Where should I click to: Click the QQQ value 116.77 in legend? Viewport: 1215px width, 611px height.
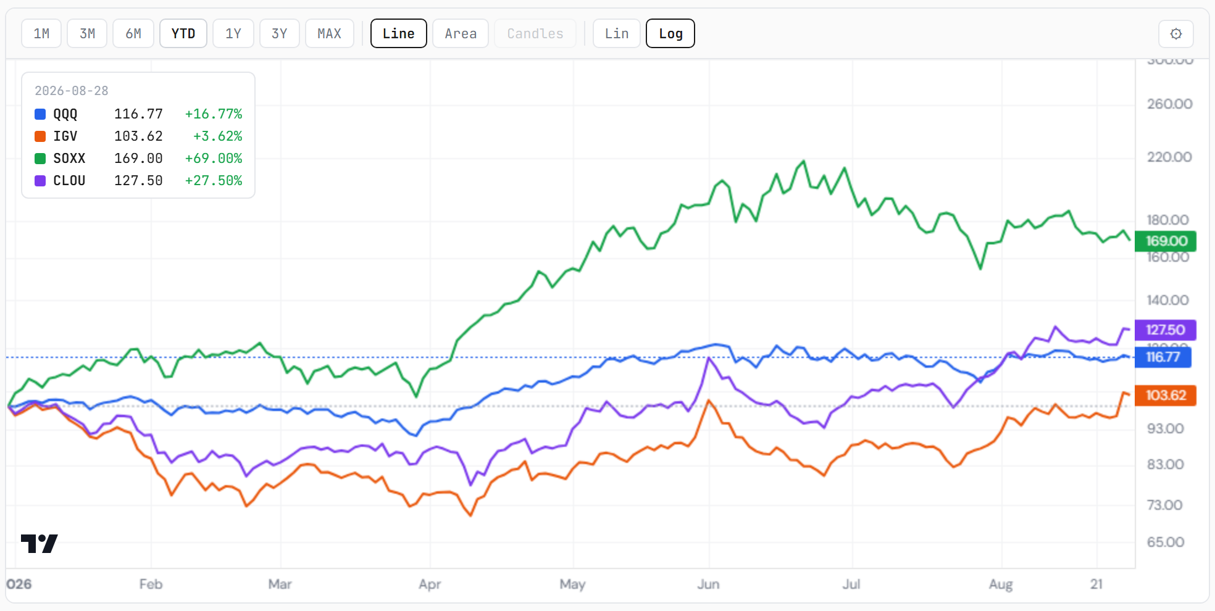coord(139,114)
